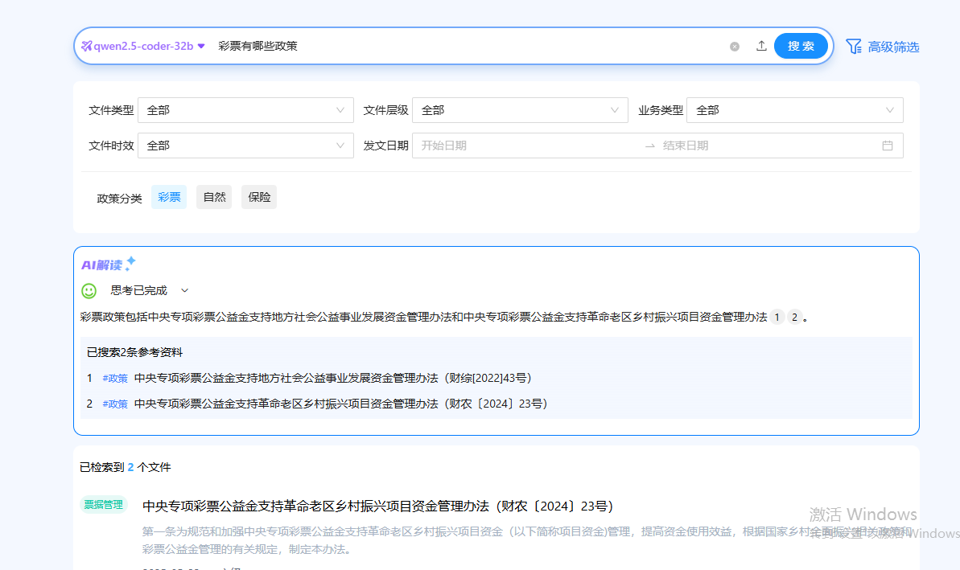Click the 票据管理 tag badge
The width and height of the screenshot is (960, 570).
104,505
